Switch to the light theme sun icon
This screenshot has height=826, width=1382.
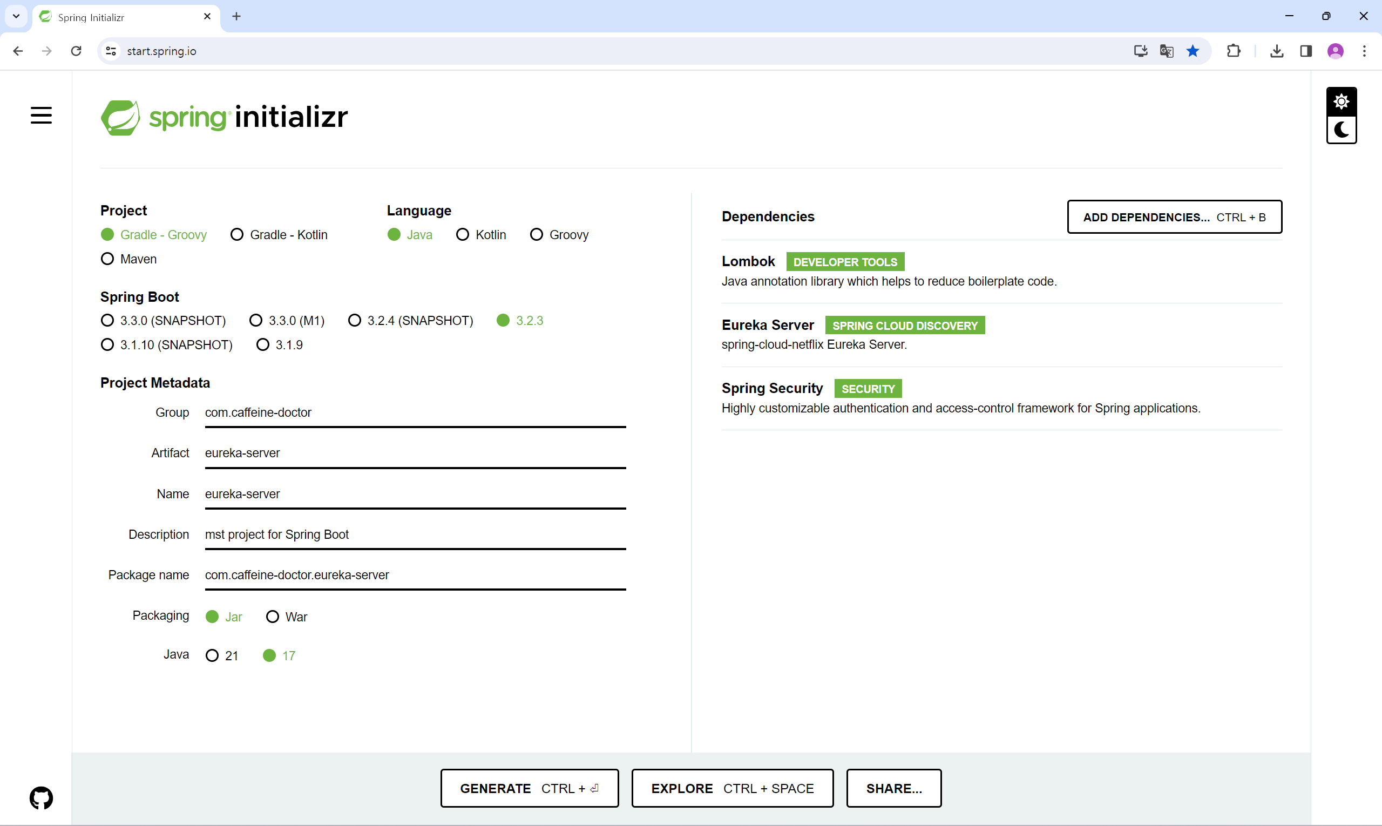(x=1341, y=101)
